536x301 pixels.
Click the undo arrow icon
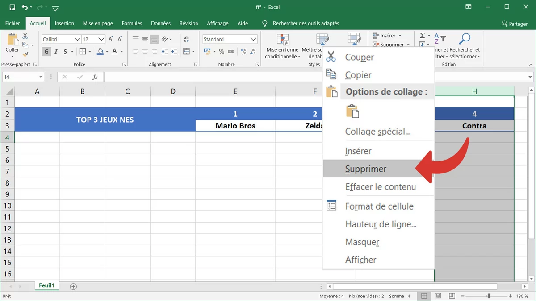pyautogui.click(x=25, y=8)
